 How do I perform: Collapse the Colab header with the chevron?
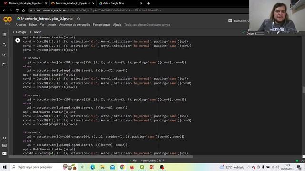[x=298, y=32]
